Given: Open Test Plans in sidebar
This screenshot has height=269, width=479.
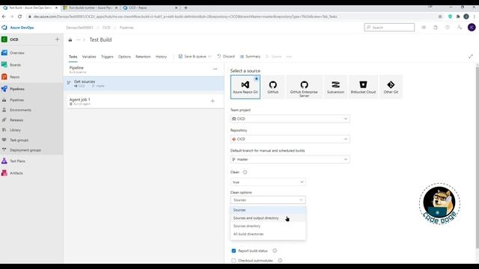Looking at the screenshot, I should (17, 161).
